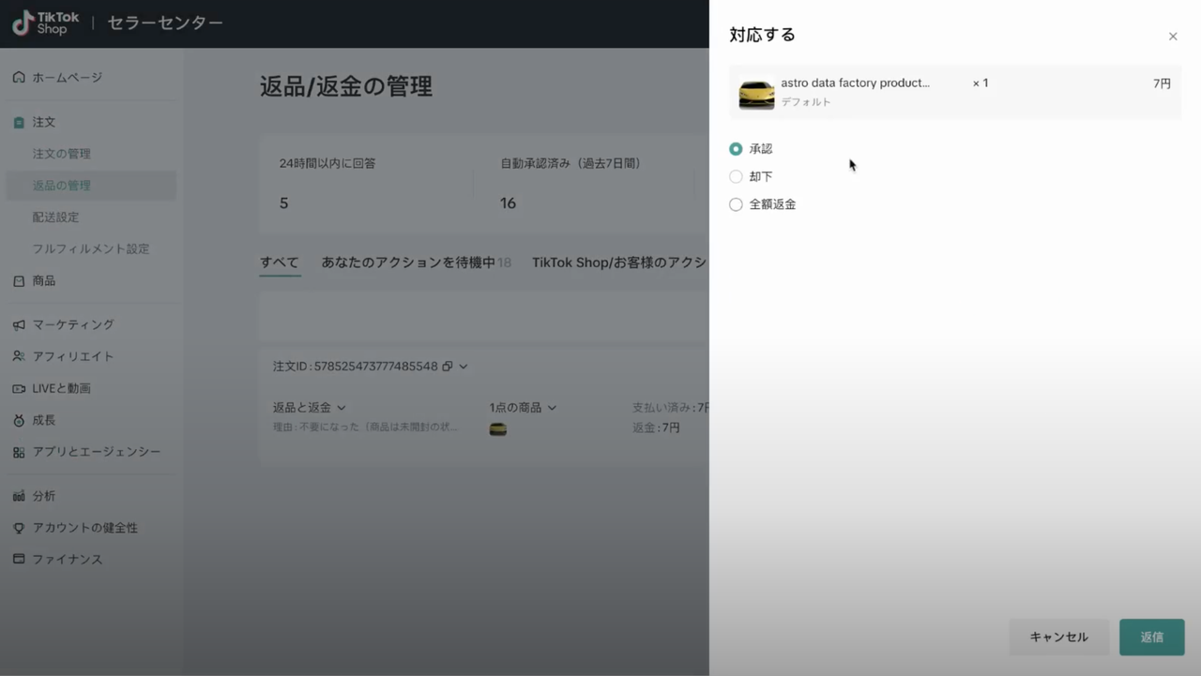
Task: Click the astro data factory product thumbnail
Action: [756, 93]
